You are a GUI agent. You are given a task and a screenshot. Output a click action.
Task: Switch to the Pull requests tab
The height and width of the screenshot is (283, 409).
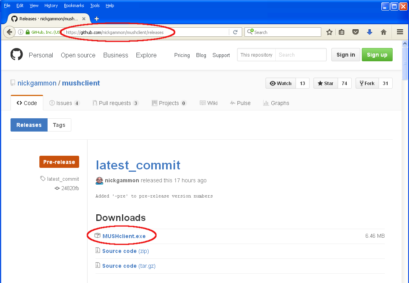click(x=115, y=103)
